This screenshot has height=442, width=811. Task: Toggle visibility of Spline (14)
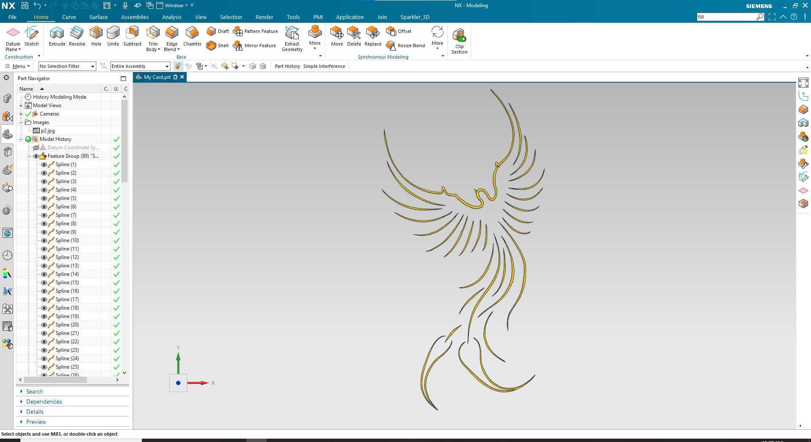[44, 274]
